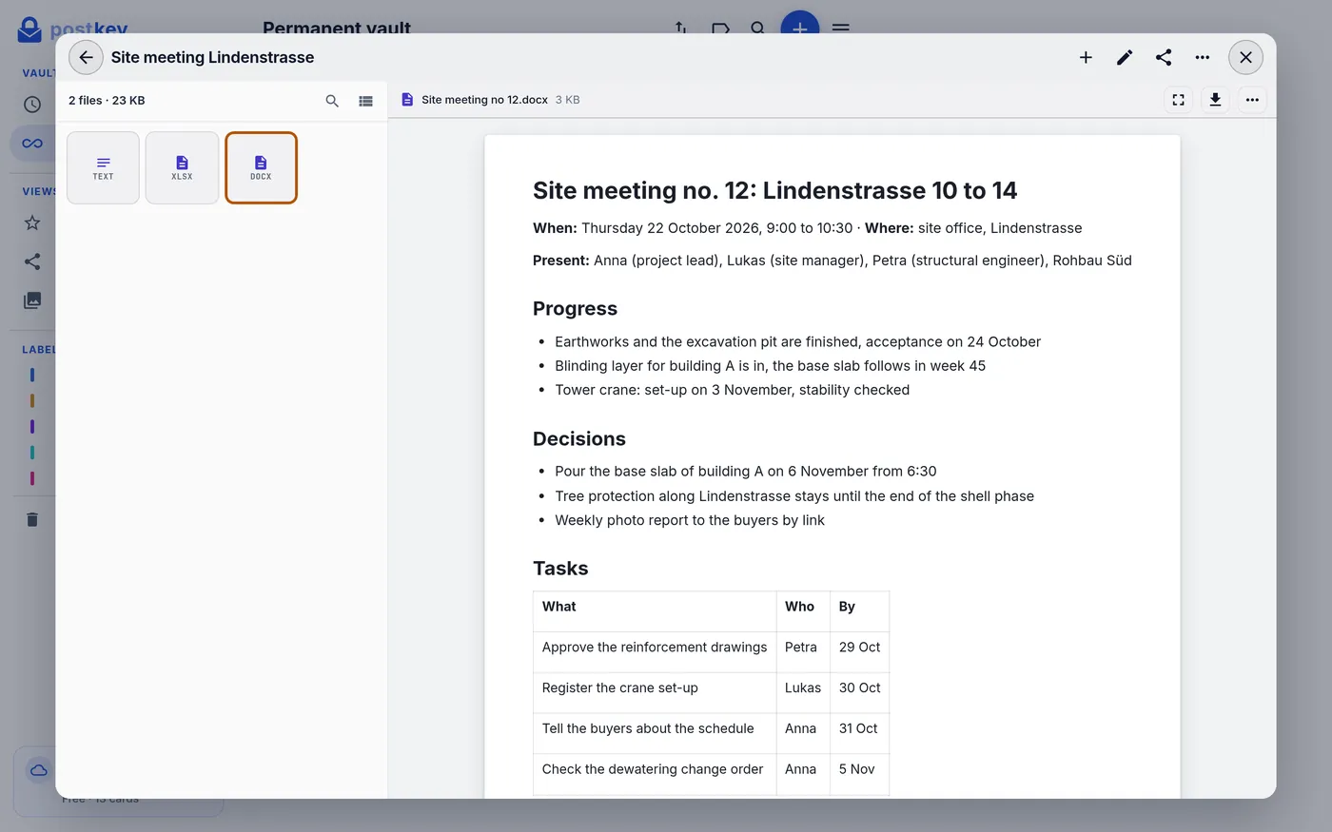The image size is (1332, 832).
Task: Download Site meeting no 12.docx
Action: pyautogui.click(x=1215, y=100)
